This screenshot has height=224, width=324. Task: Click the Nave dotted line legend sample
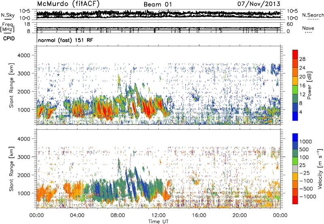309,32
